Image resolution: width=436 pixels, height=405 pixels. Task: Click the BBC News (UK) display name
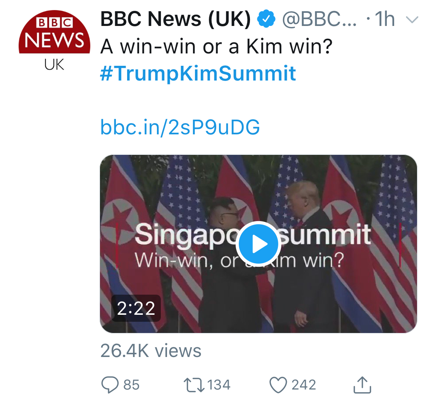click(176, 19)
